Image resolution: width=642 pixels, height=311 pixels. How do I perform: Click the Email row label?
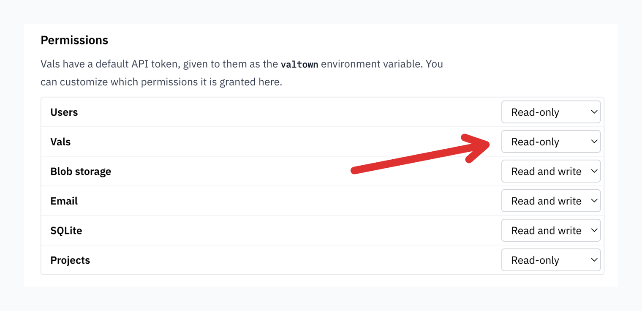coord(64,201)
